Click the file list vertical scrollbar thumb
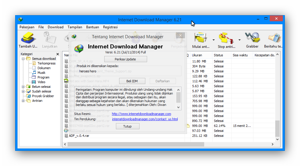The width and height of the screenshot is (300, 166). click(x=277, y=128)
